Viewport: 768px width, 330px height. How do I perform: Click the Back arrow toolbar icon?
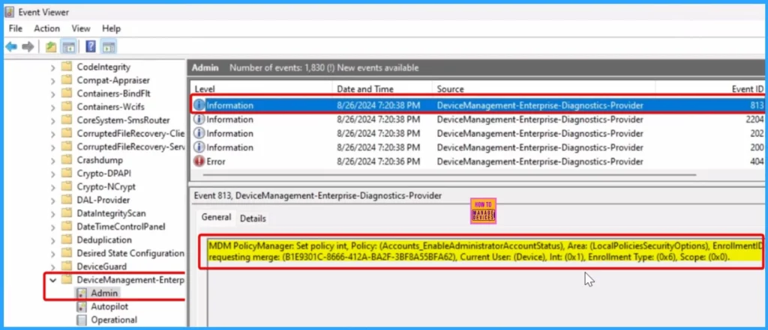click(11, 47)
